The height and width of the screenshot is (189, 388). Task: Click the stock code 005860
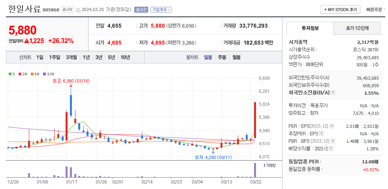(51, 10)
